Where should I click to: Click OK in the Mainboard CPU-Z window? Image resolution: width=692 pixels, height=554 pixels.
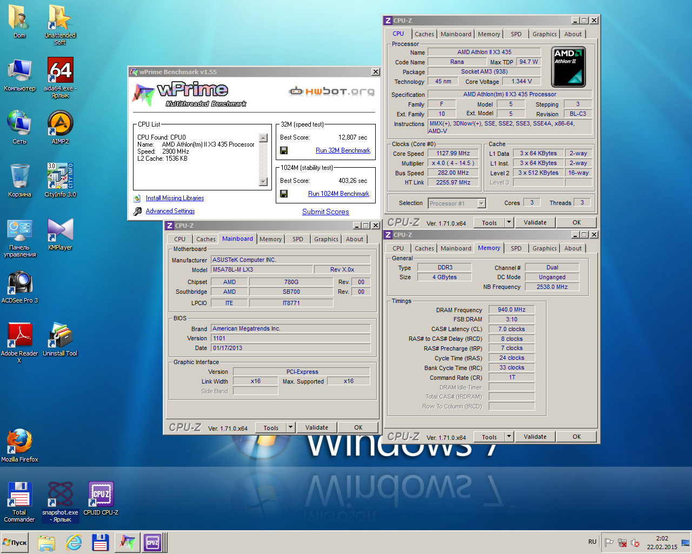point(358,427)
